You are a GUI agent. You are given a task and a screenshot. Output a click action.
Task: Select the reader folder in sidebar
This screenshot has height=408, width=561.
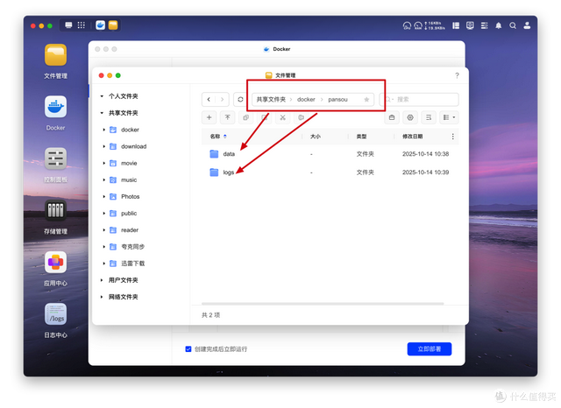(130, 230)
